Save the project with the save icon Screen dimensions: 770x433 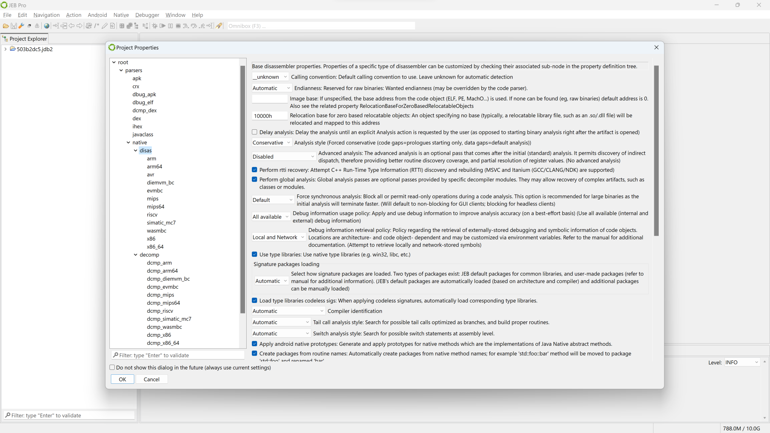tap(14, 26)
